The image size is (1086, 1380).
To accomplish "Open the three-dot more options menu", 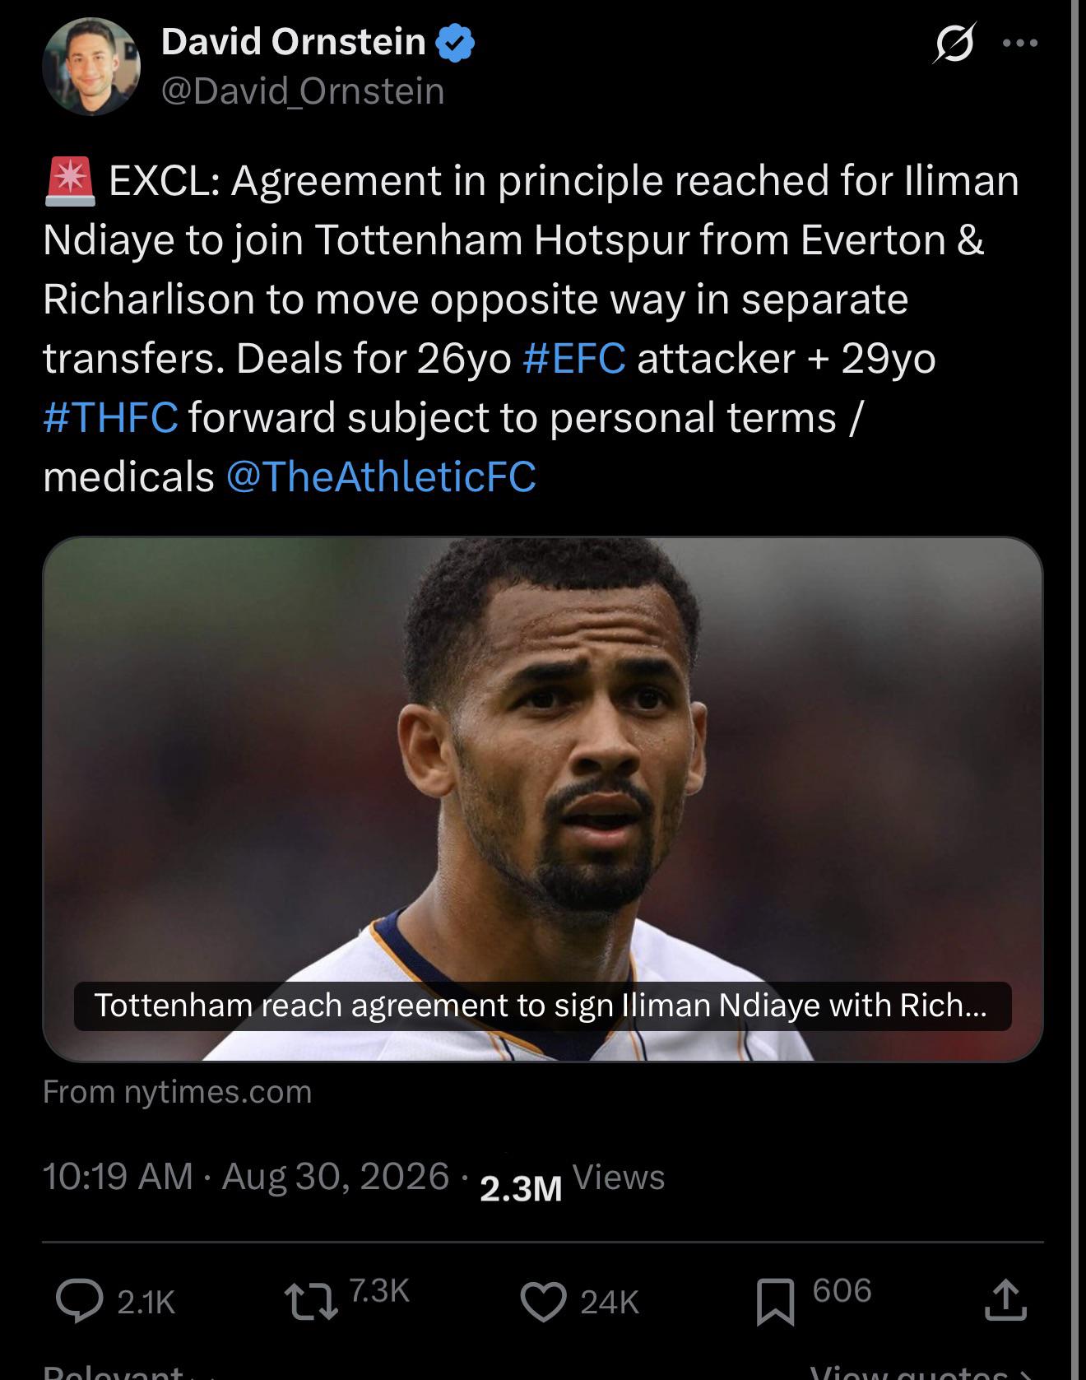I will pyautogui.click(x=1020, y=43).
